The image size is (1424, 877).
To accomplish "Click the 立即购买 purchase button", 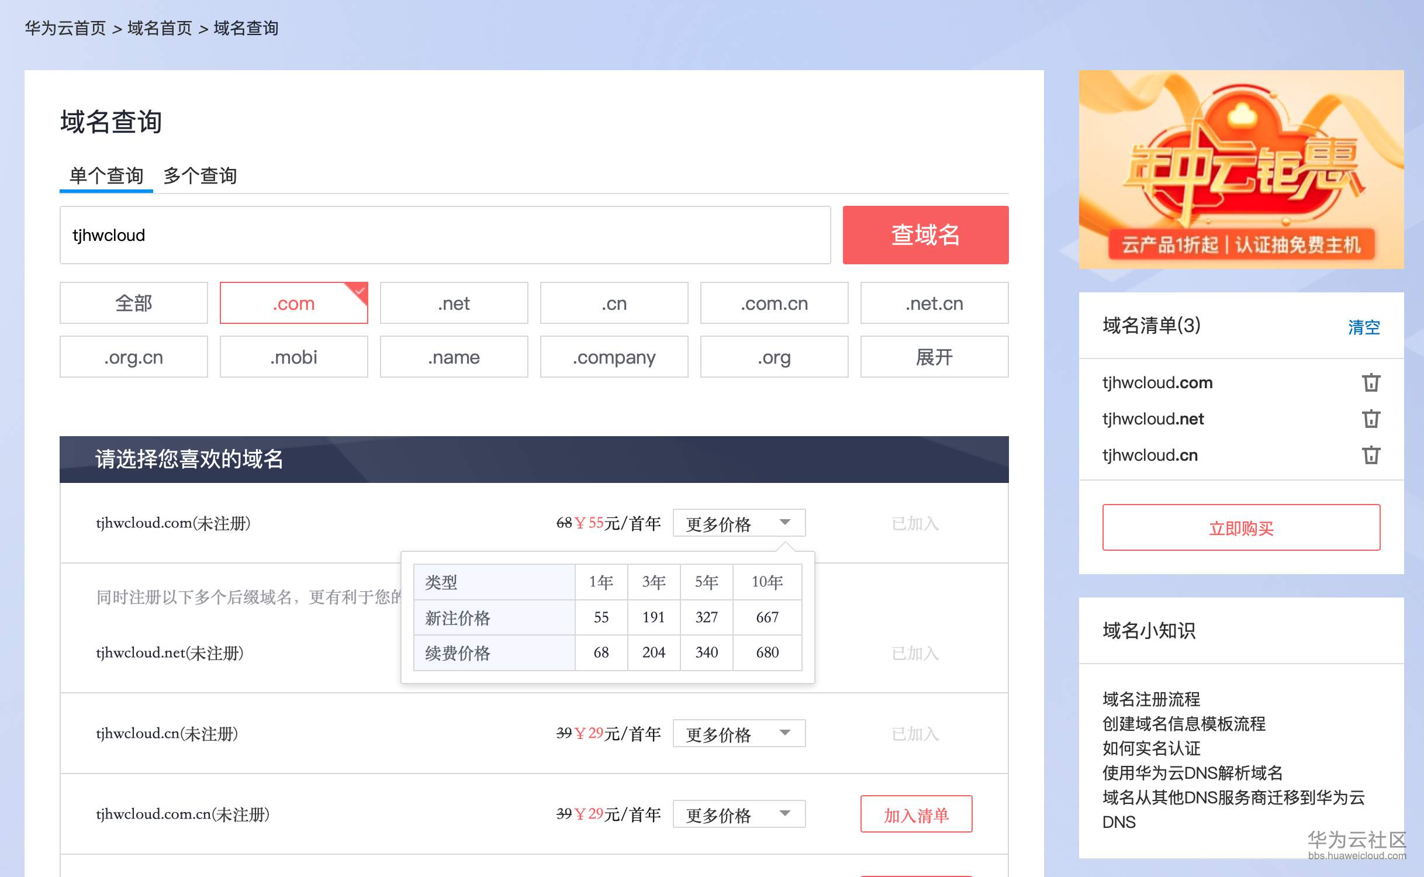I will coord(1241,527).
